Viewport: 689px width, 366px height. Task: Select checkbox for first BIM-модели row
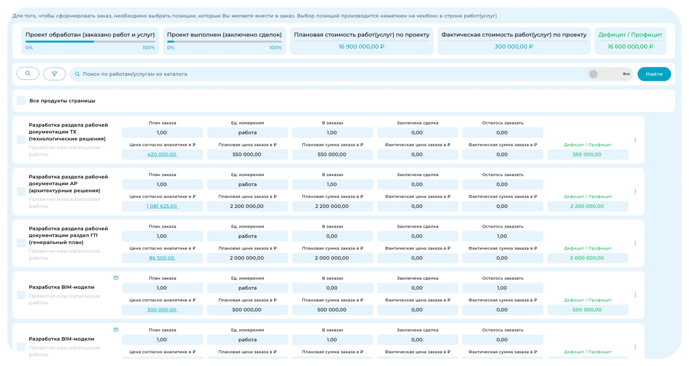click(x=21, y=295)
